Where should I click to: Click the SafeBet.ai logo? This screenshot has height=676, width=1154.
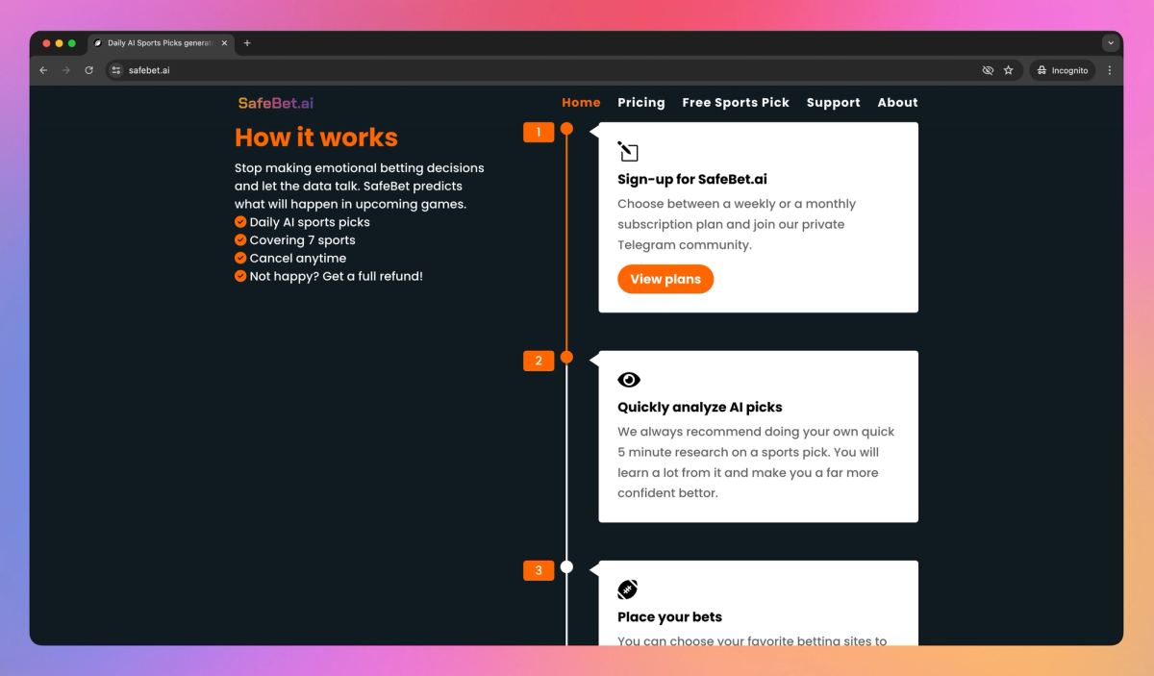[x=276, y=103]
